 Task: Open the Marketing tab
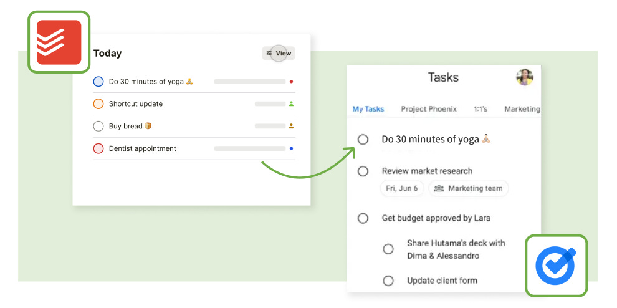(x=522, y=109)
